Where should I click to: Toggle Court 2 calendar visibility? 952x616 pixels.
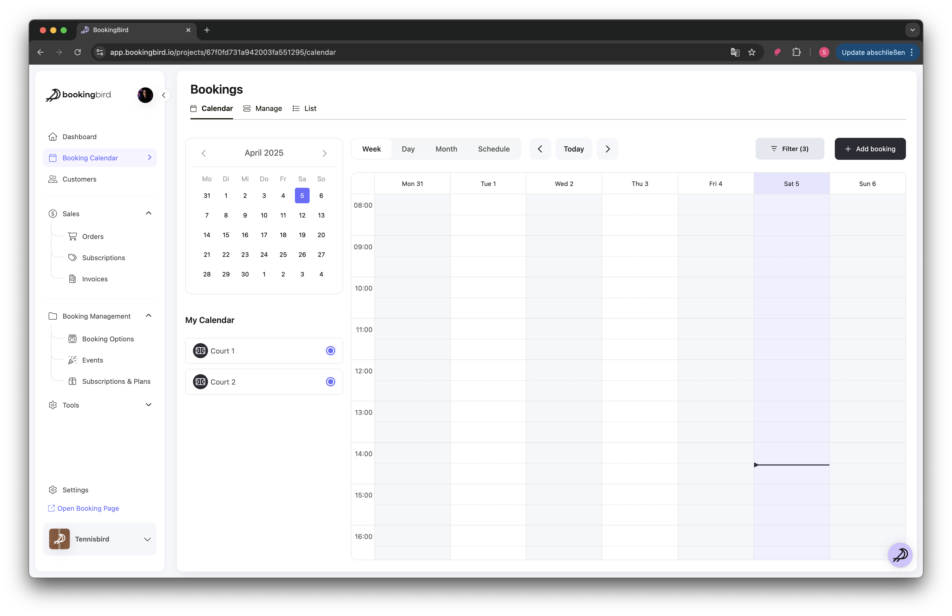330,382
